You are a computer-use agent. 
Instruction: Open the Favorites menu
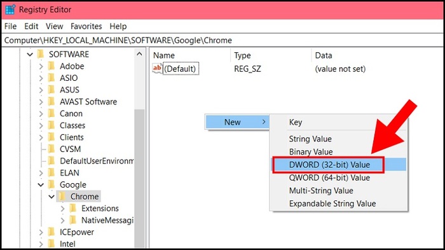[x=86, y=27]
